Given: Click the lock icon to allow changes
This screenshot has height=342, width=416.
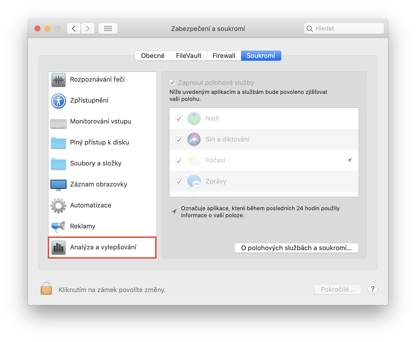Looking at the screenshot, I should [46, 288].
